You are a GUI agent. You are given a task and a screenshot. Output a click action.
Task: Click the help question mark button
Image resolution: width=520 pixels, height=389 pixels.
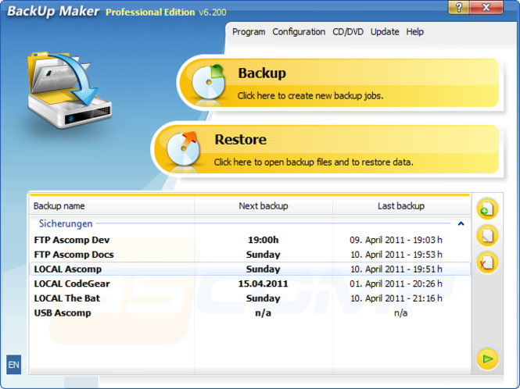click(460, 7)
